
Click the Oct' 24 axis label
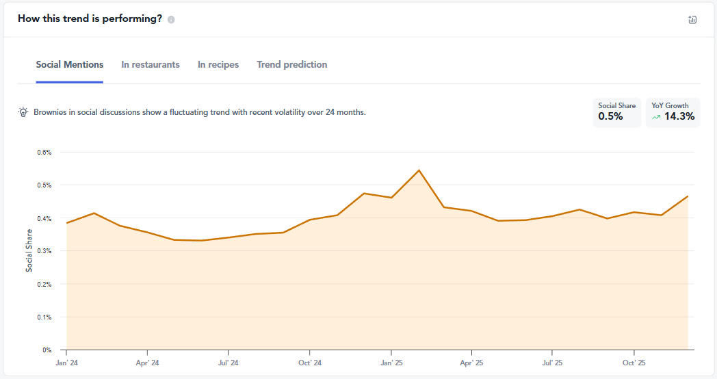(310, 363)
